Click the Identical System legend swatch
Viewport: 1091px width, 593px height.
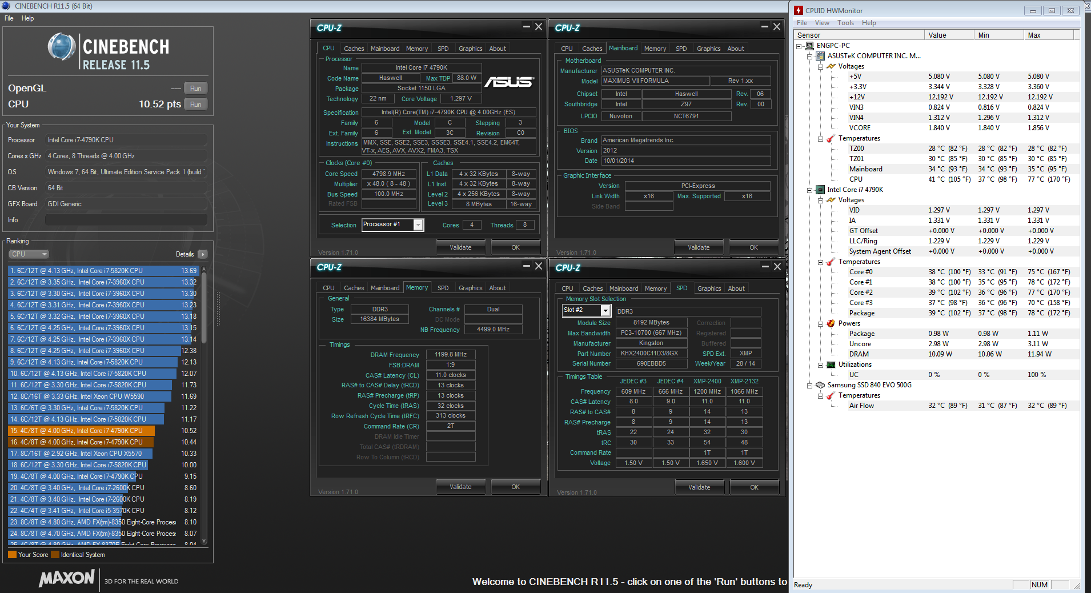click(55, 555)
